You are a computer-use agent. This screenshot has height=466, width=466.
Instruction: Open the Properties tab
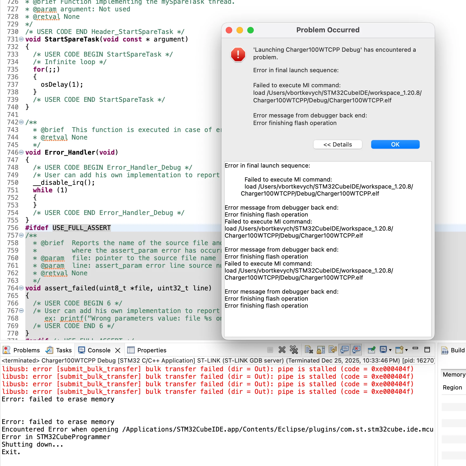[x=147, y=350]
